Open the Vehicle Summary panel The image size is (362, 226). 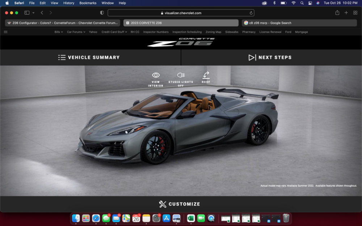(89, 57)
